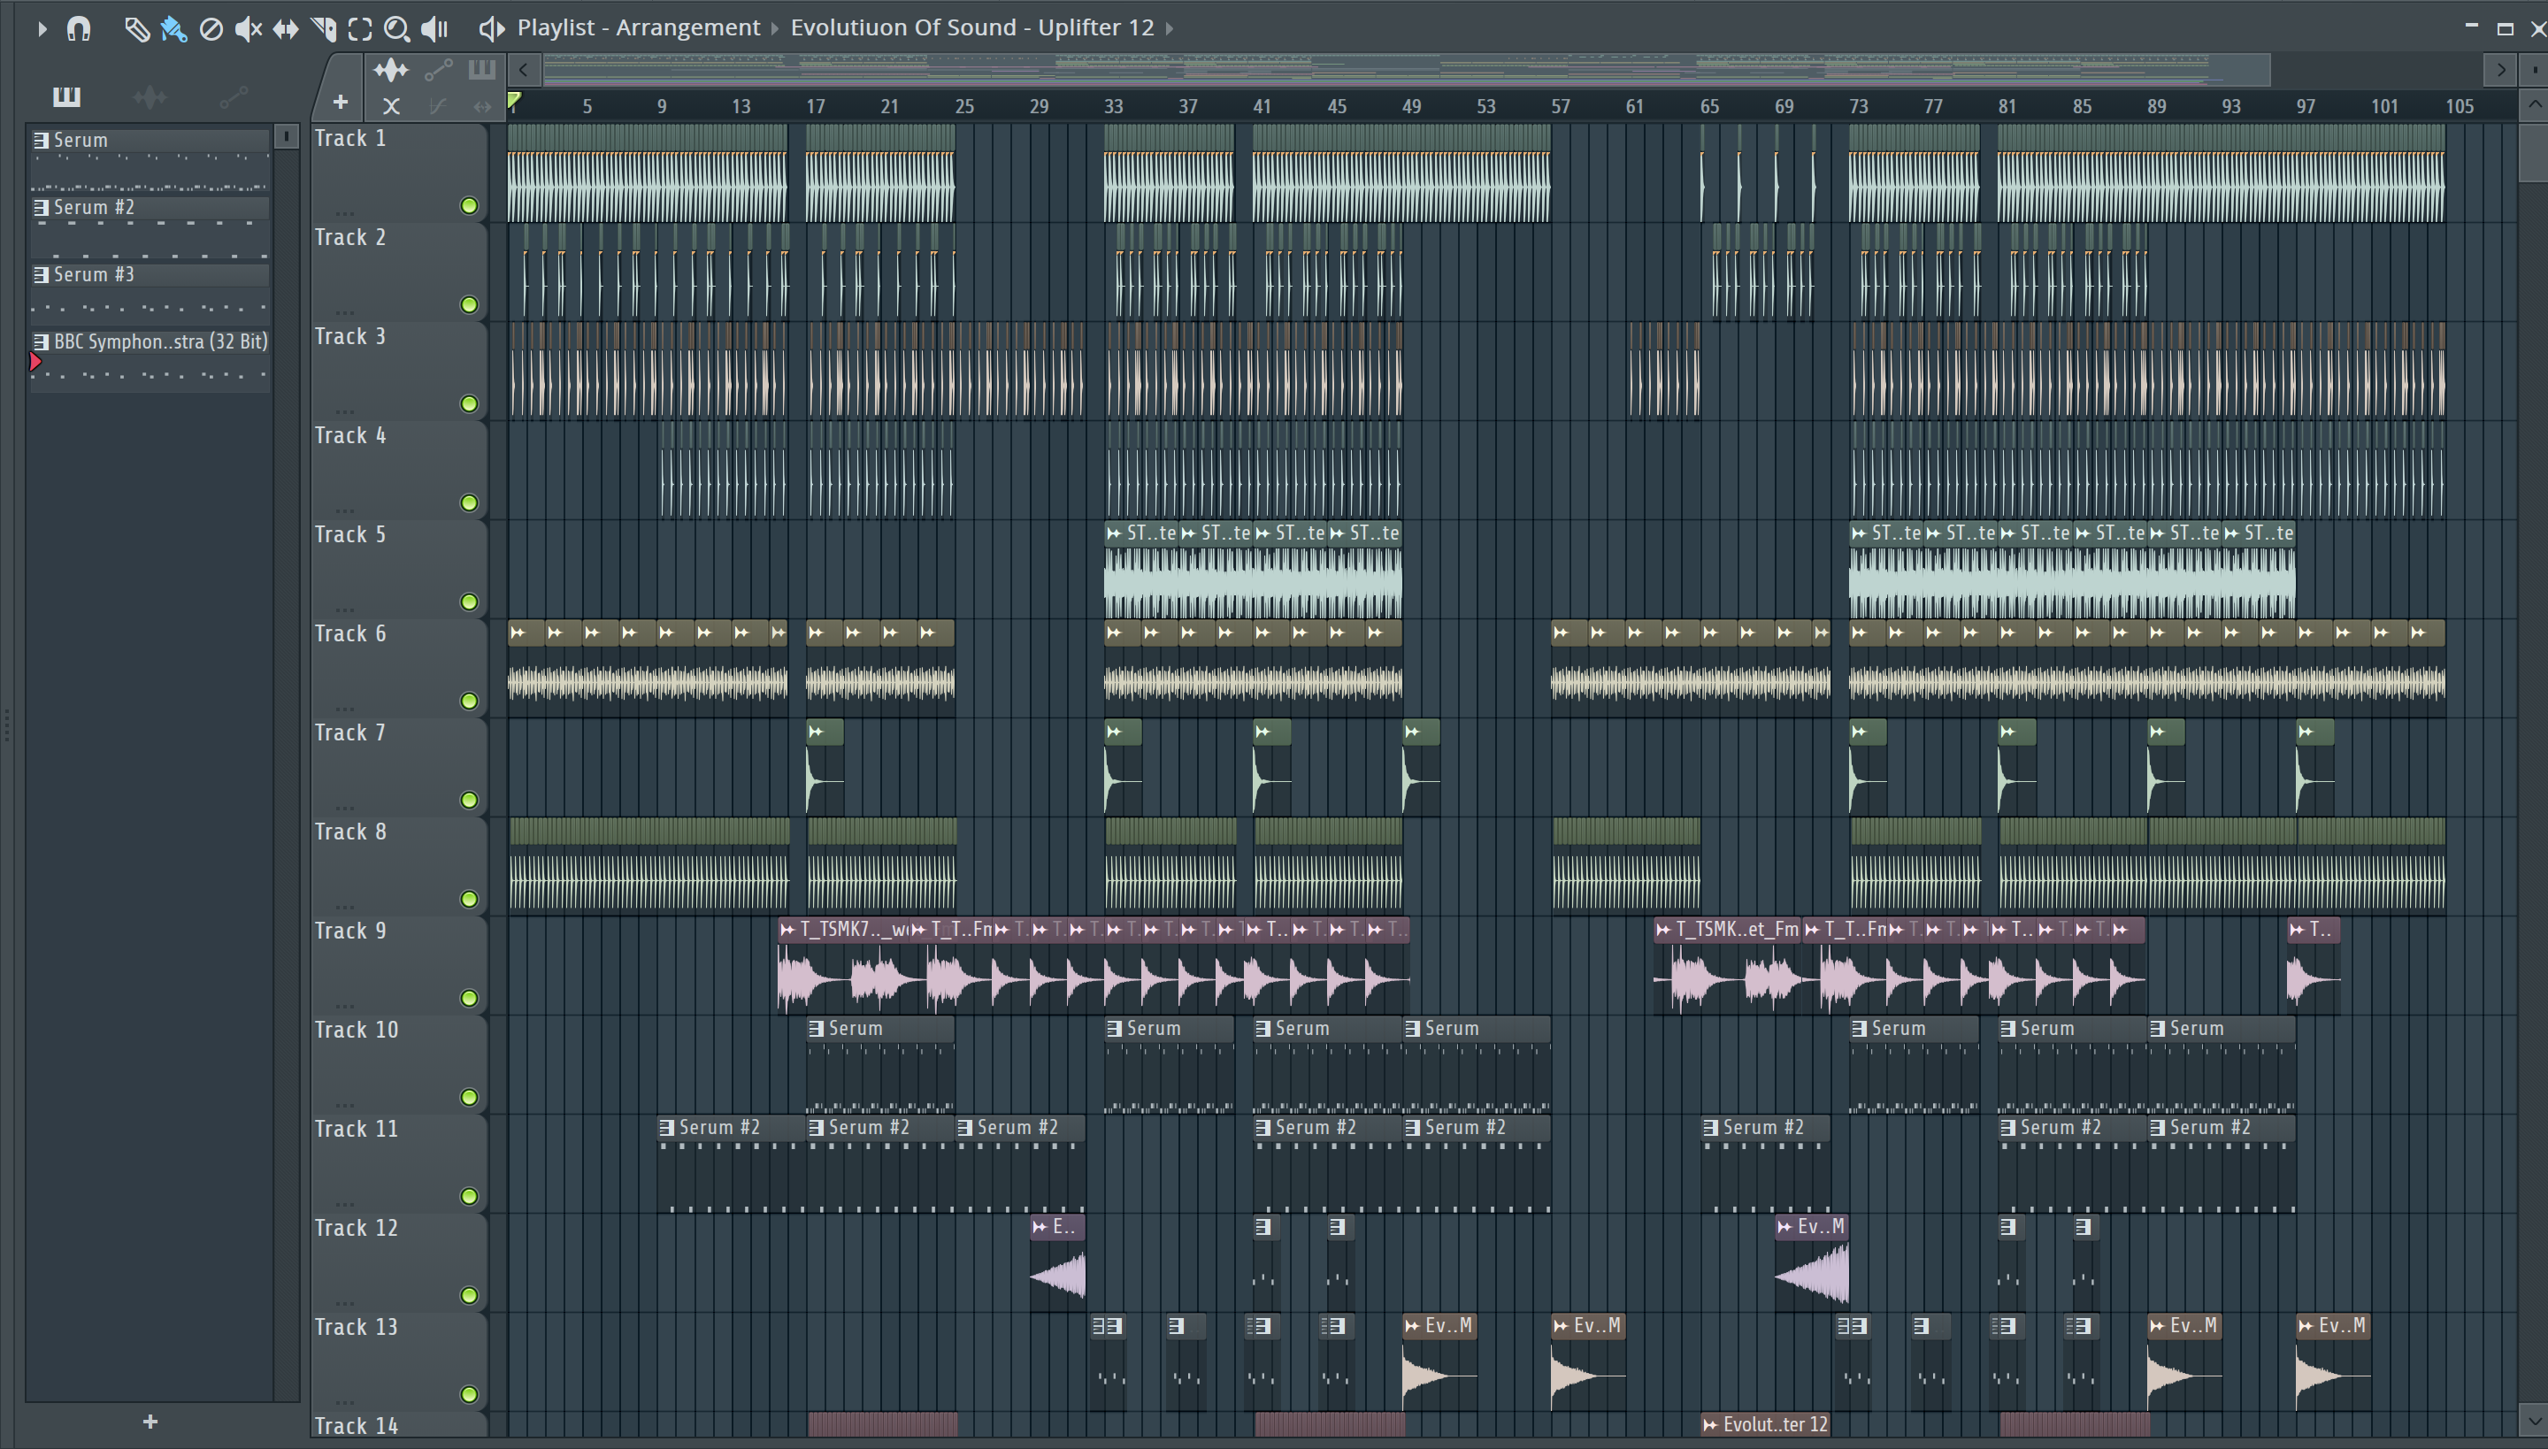Select the Paint brush tool
The image size is (2548, 1449).
point(173,29)
